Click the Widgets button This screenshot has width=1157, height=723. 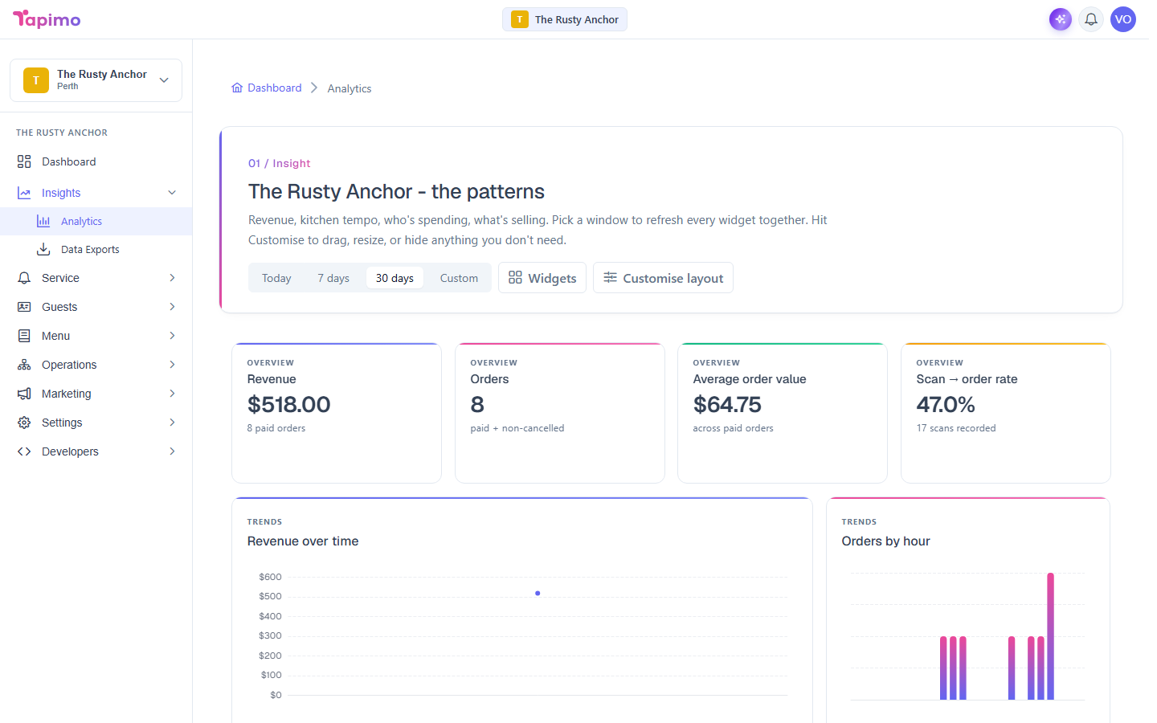pyautogui.click(x=542, y=278)
